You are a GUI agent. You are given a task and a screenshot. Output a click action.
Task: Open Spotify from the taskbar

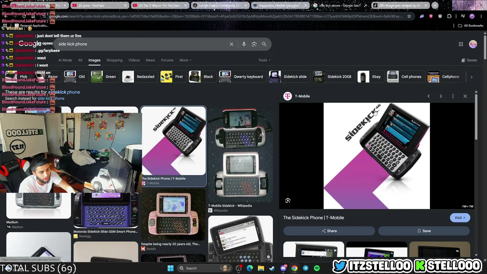(x=317, y=268)
